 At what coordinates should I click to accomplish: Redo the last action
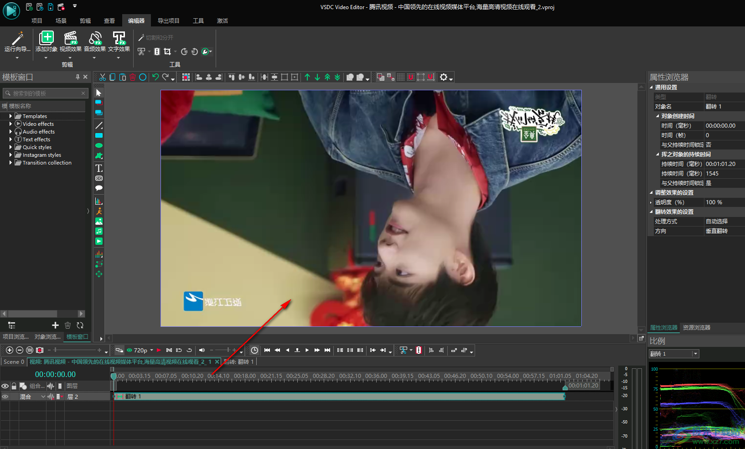click(166, 77)
